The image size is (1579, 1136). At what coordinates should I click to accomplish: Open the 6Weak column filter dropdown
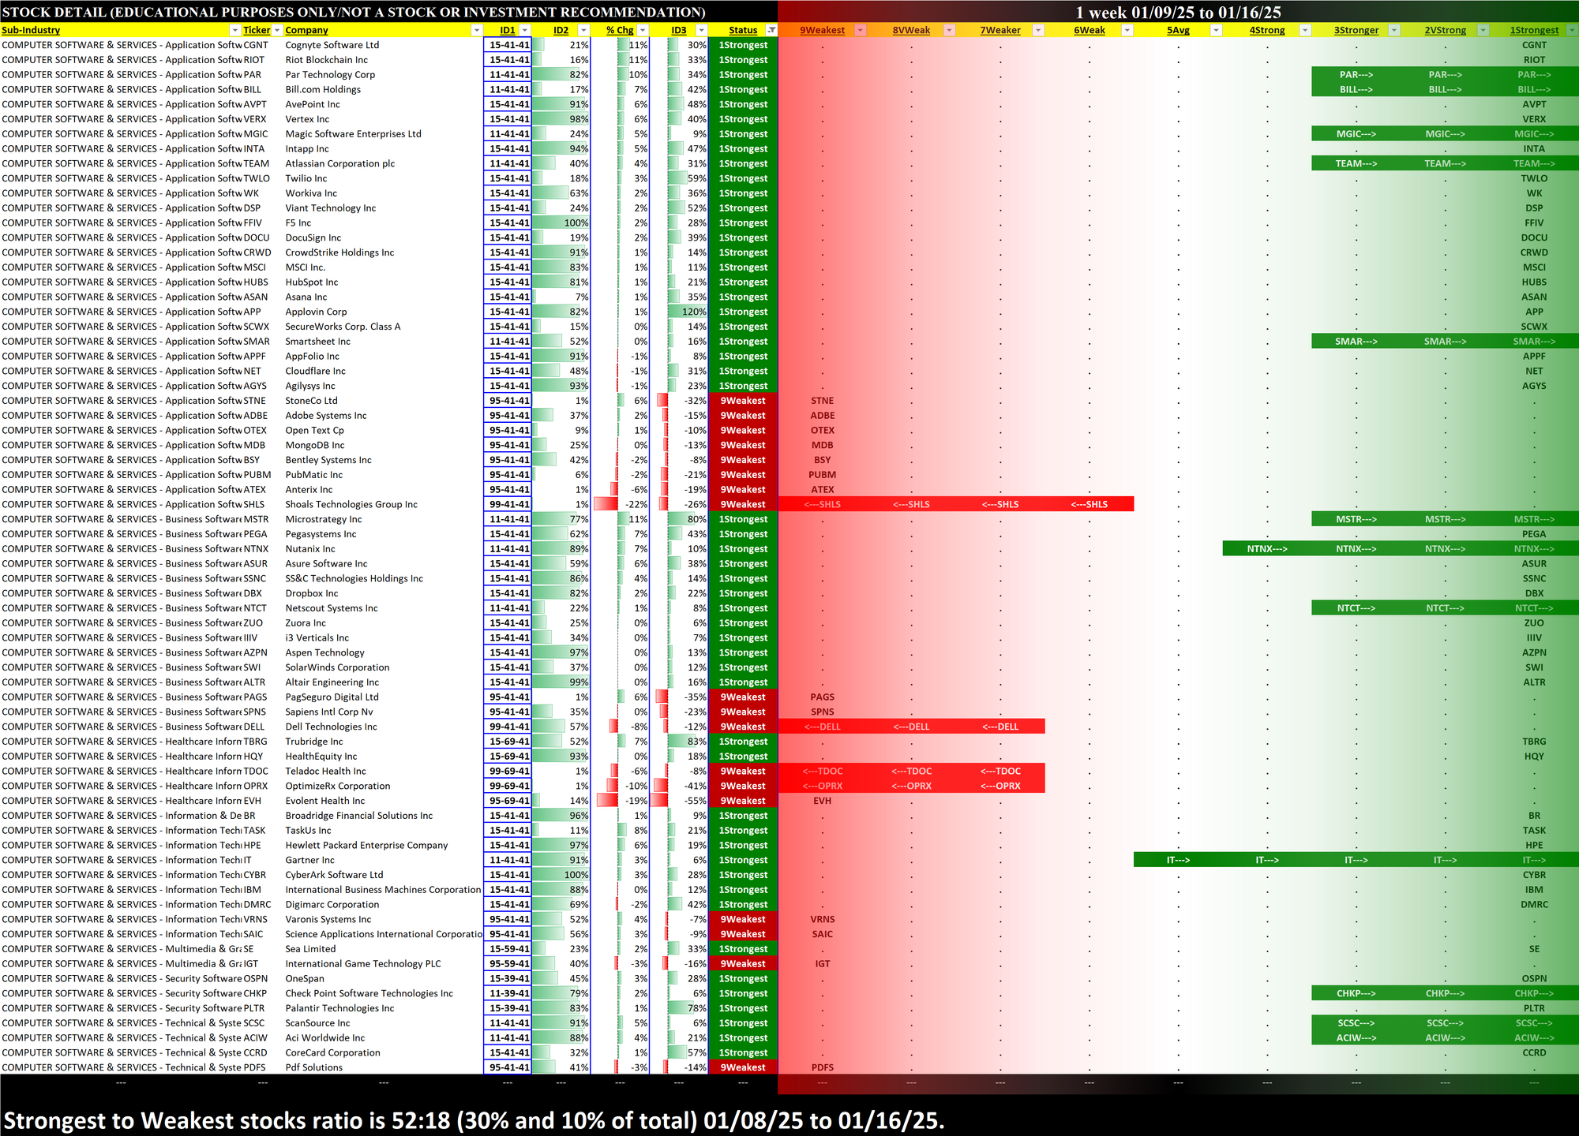(x=1127, y=30)
